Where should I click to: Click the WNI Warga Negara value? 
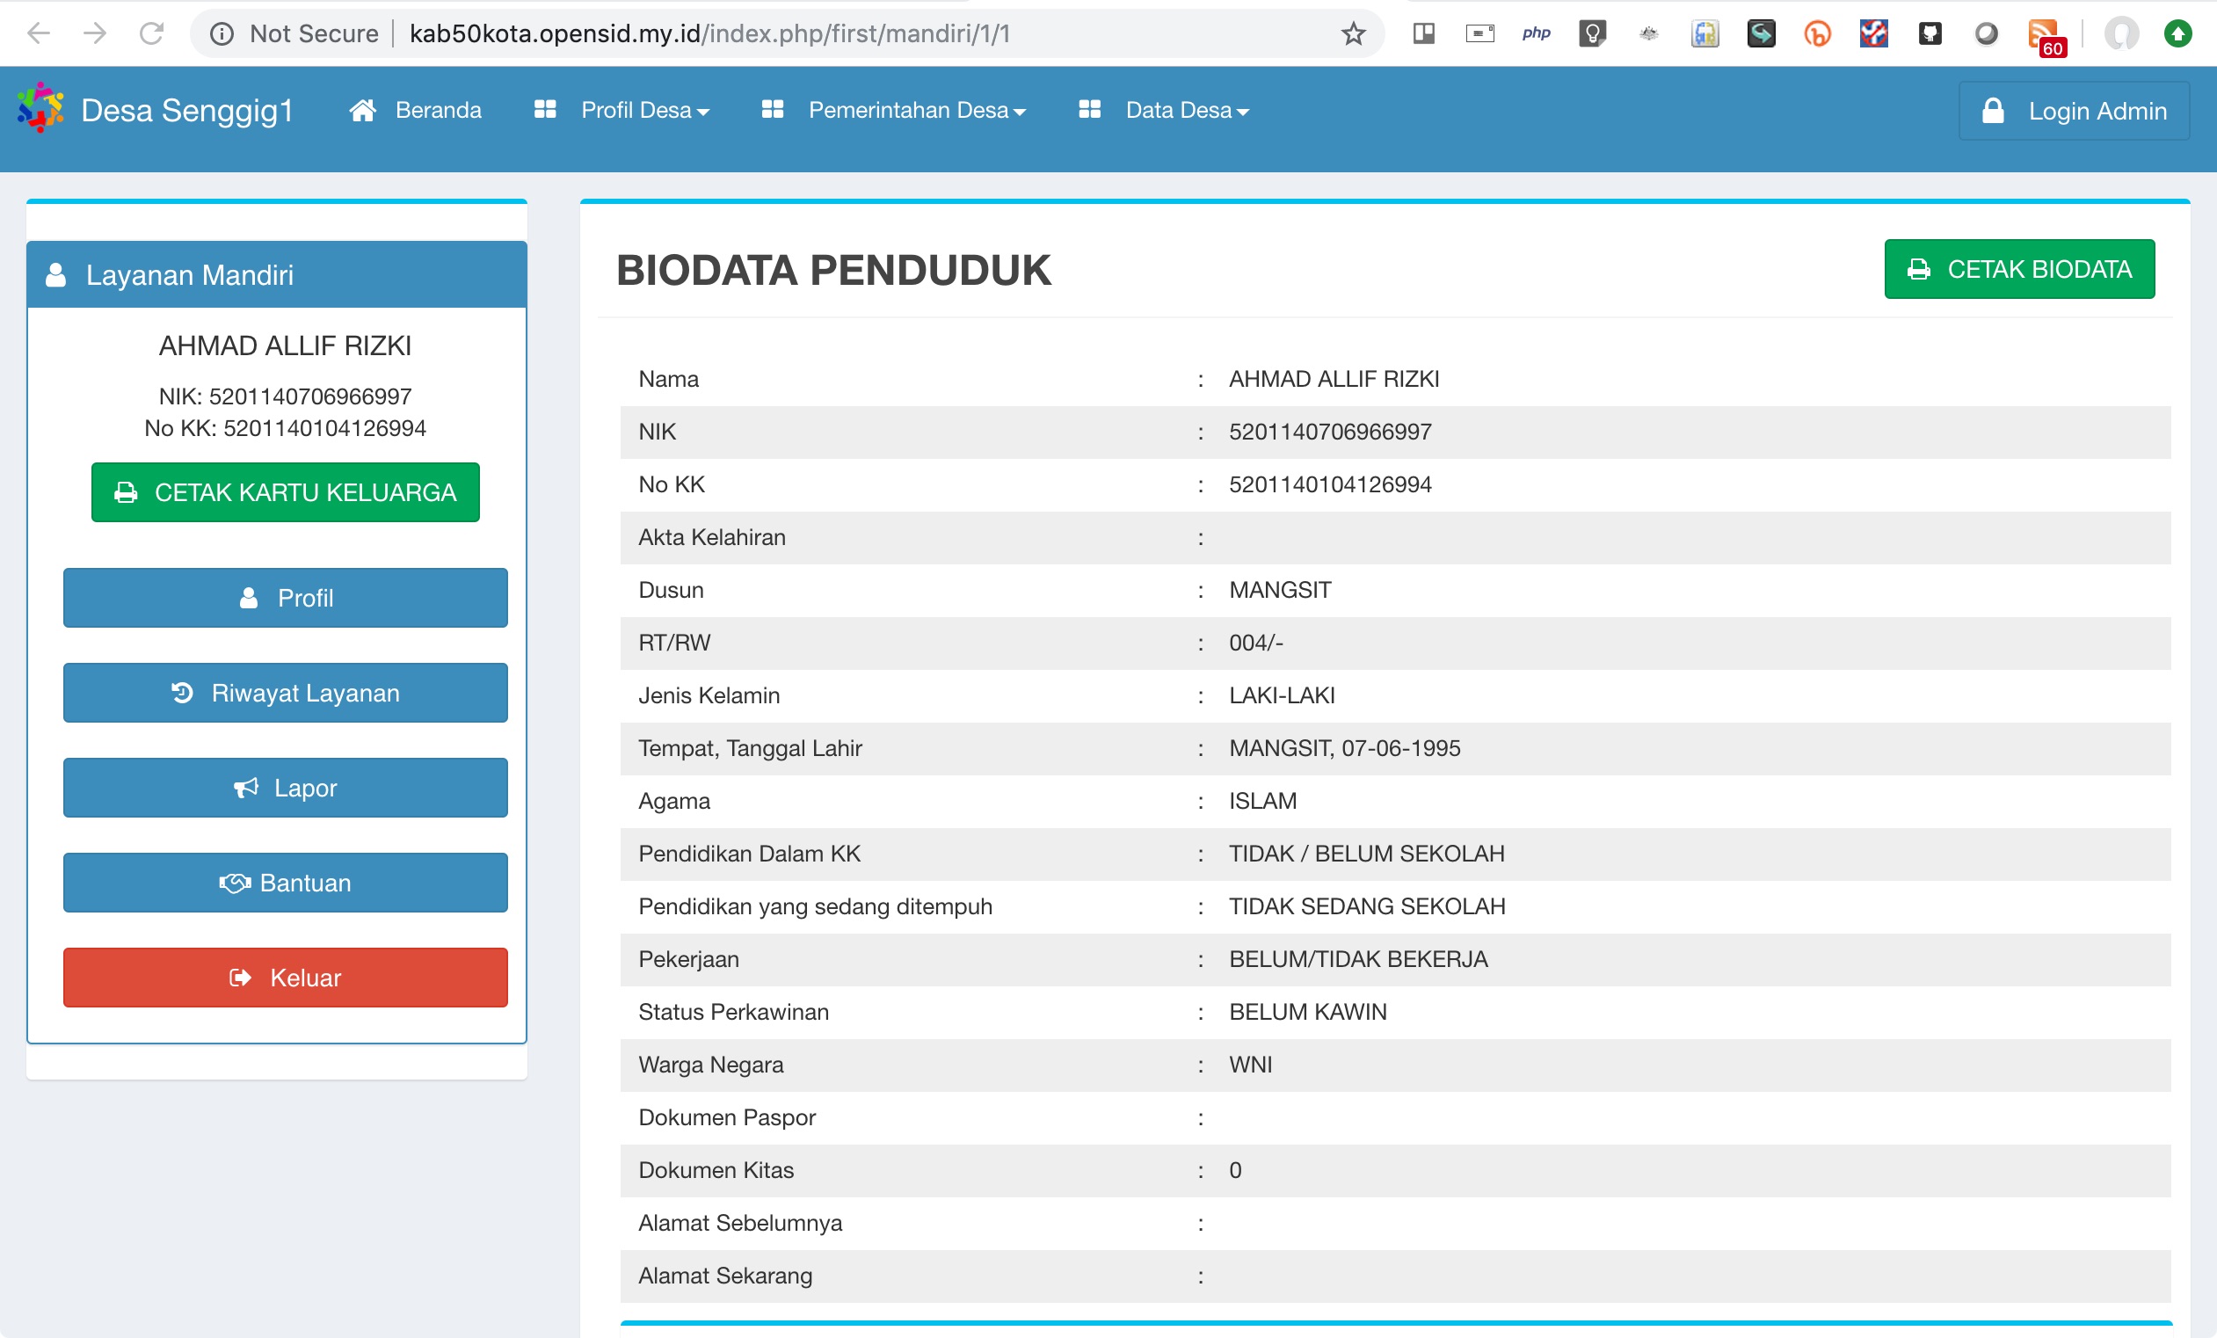tap(1250, 1065)
